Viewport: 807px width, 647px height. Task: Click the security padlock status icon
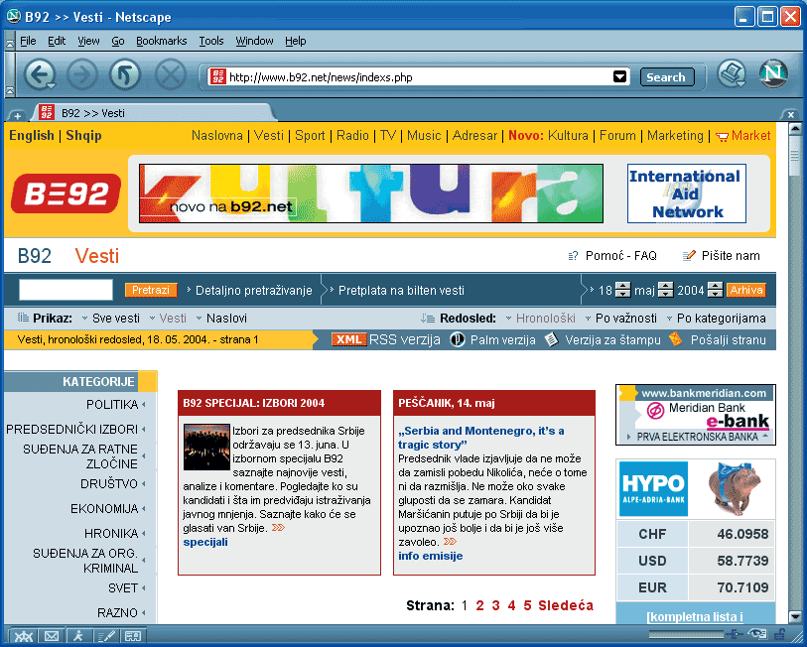click(779, 634)
